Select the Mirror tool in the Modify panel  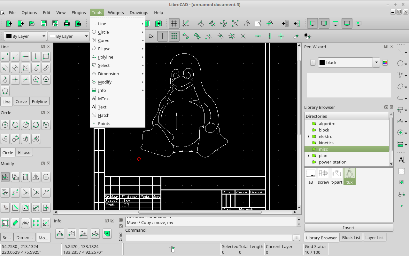coord(36,177)
